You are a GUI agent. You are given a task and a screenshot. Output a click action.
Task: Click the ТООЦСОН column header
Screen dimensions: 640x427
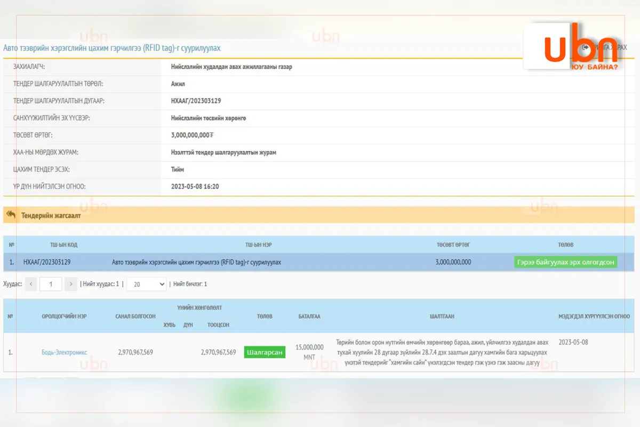218,325
